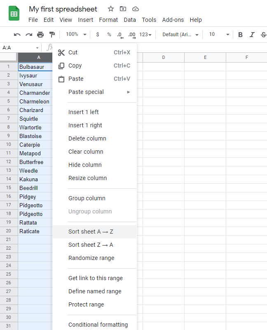The width and height of the screenshot is (267, 330).
Task: Click the move to folder icon
Action: [123, 9]
